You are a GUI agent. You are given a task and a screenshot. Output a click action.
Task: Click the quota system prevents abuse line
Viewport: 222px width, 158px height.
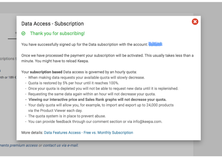click(x=67, y=116)
